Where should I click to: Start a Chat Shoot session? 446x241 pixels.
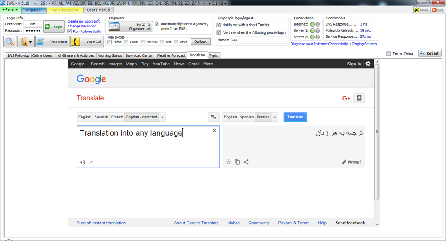click(x=52, y=42)
